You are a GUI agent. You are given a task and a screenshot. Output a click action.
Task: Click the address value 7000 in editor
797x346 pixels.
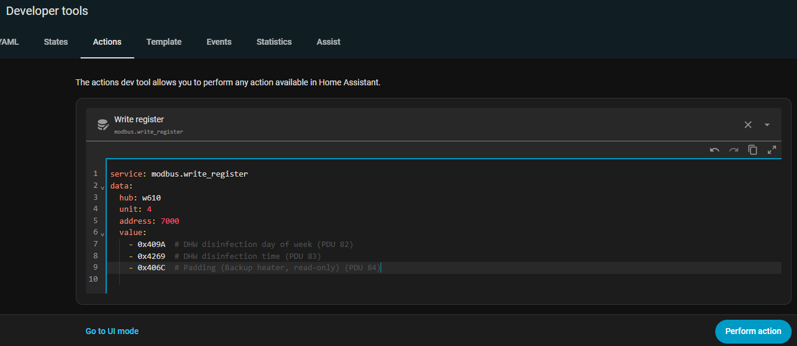(x=169, y=221)
